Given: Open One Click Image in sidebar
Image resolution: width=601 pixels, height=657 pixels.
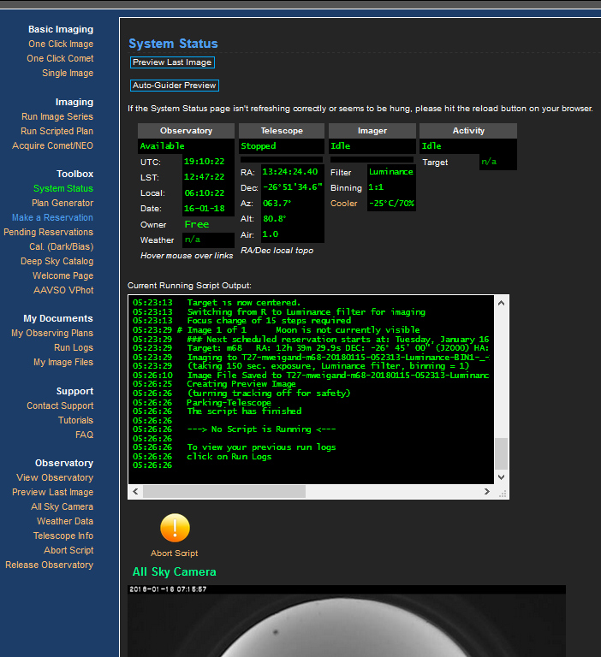Looking at the screenshot, I should pos(60,44).
